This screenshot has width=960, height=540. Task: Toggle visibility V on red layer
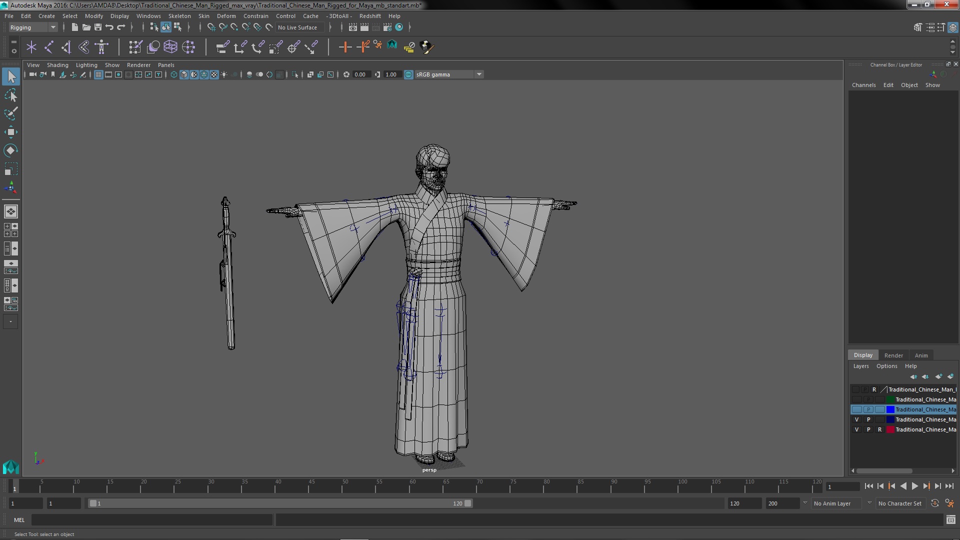[856, 429]
